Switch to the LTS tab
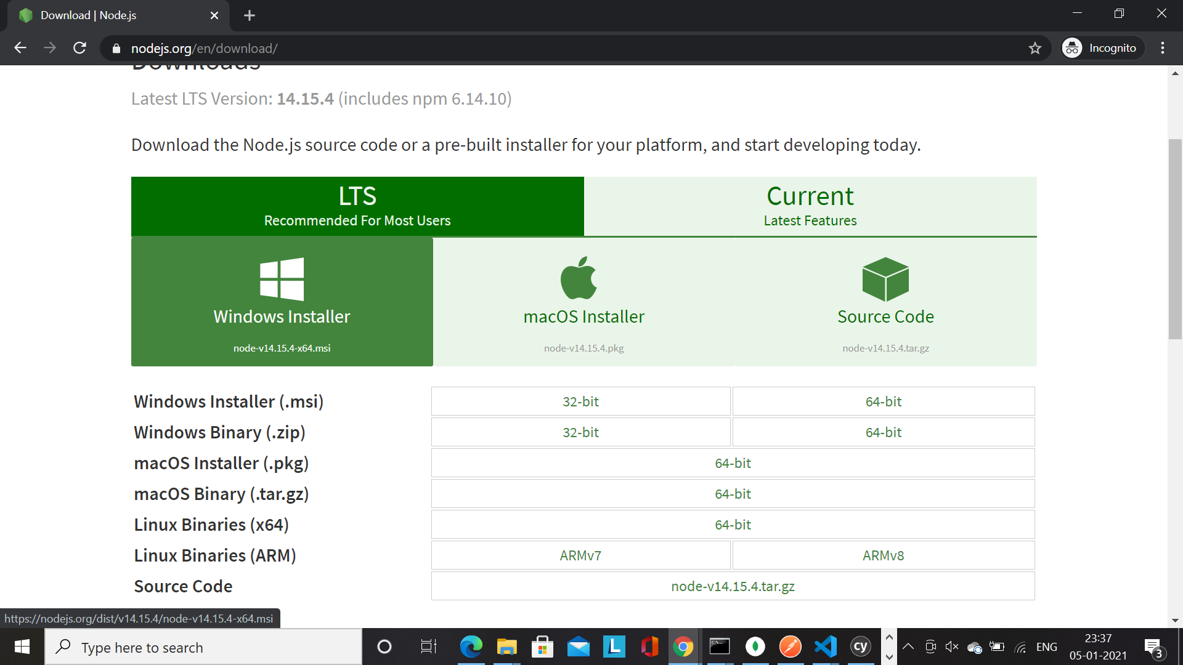 (x=357, y=206)
